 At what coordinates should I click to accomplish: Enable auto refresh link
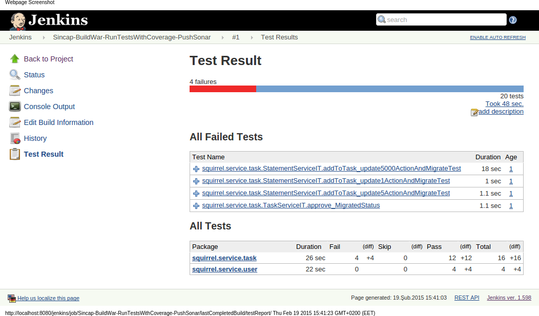tap(497, 38)
